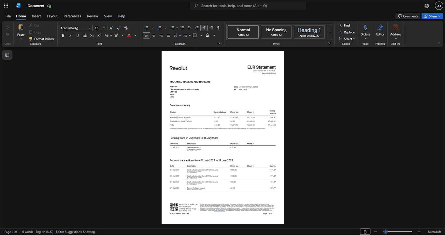Insert a checklist
445x235 pixels.
click(182, 28)
